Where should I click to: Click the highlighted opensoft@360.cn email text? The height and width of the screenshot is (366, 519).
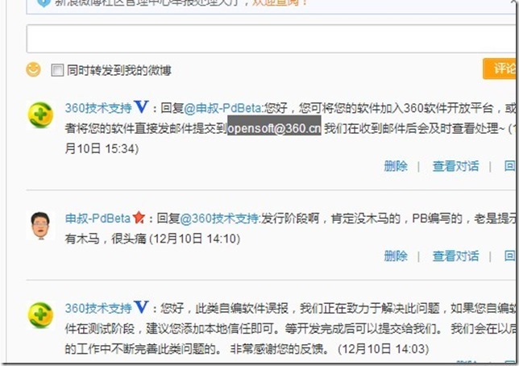(274, 128)
